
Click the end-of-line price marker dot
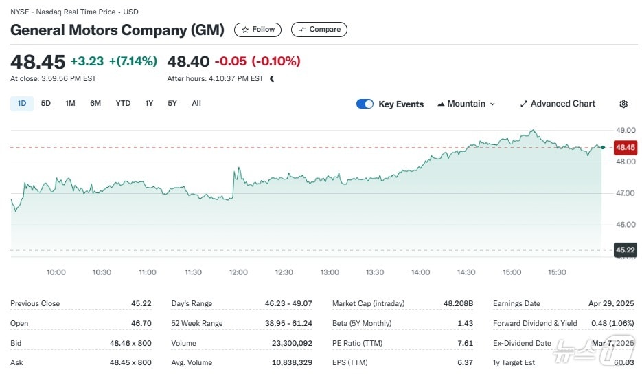602,147
